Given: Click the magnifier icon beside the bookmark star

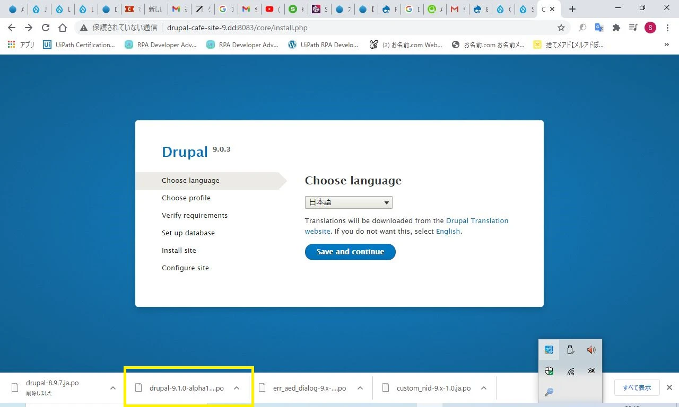Looking at the screenshot, I should (582, 28).
